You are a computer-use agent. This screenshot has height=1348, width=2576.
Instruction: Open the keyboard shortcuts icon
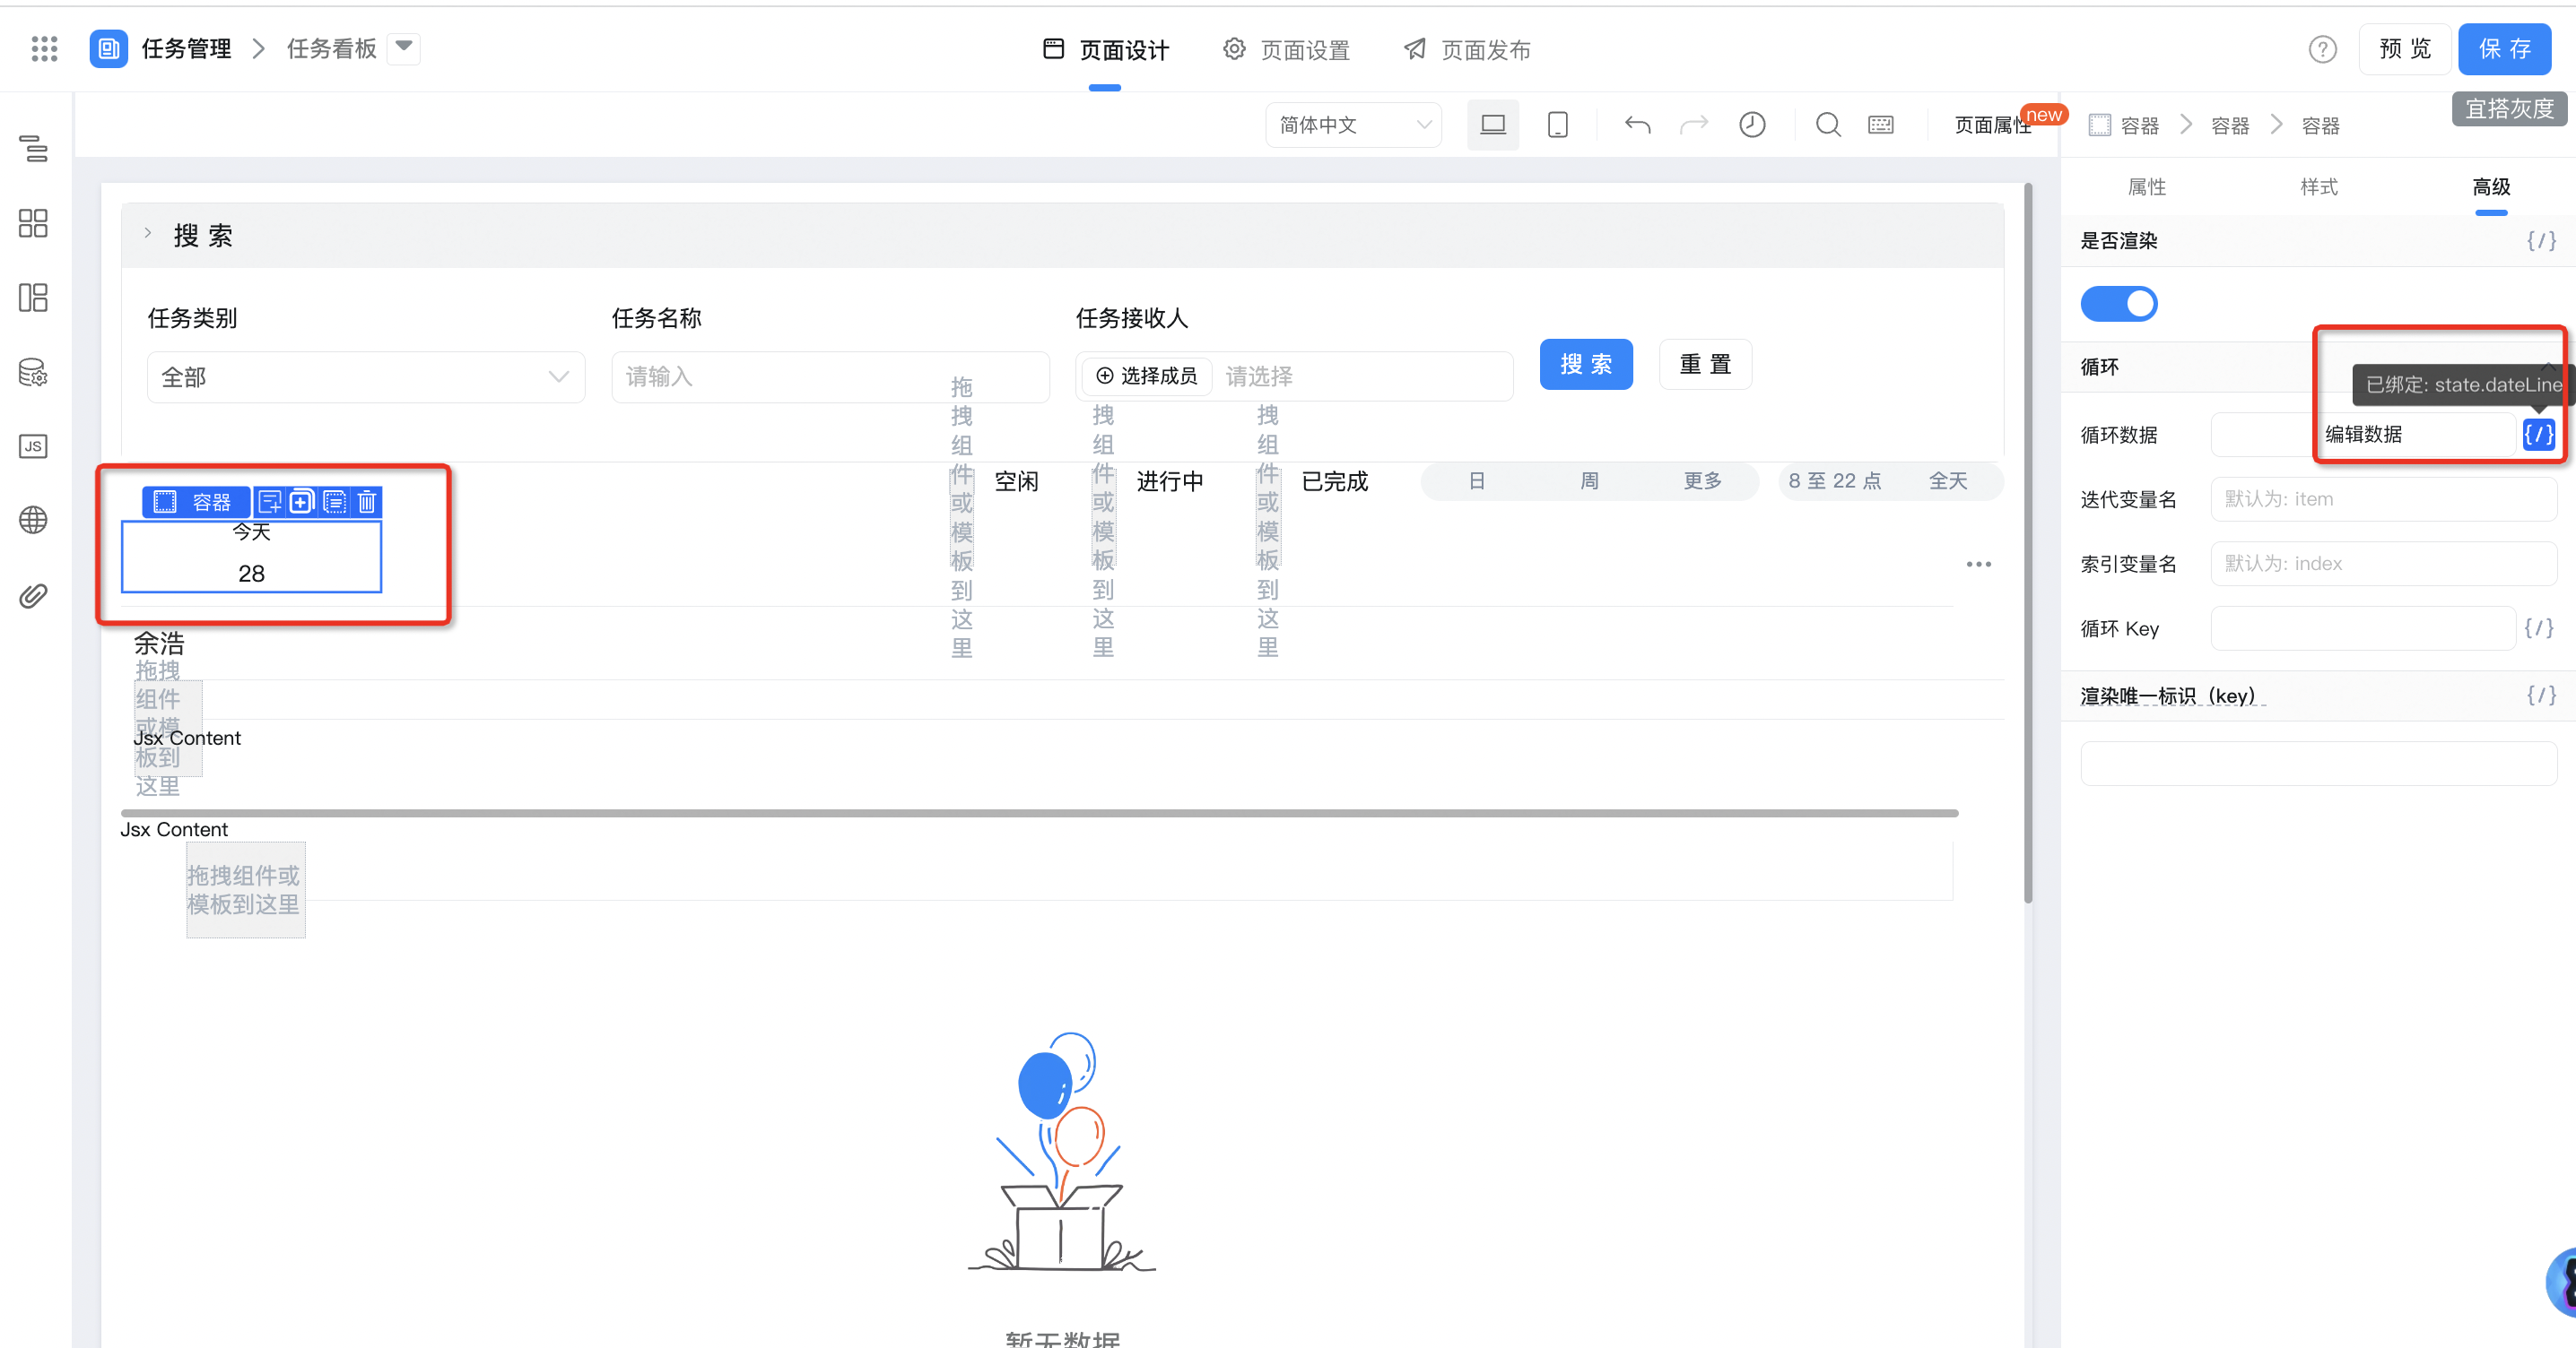tap(1881, 125)
